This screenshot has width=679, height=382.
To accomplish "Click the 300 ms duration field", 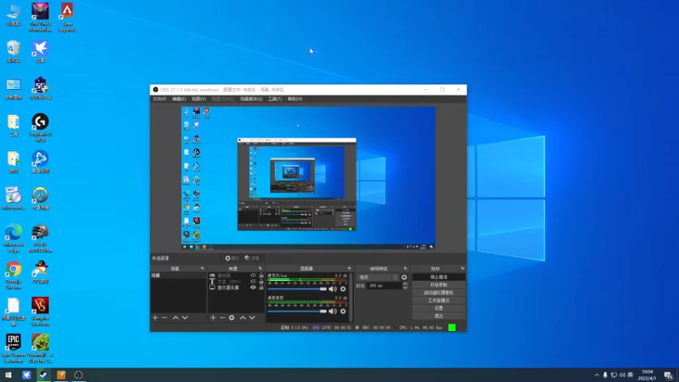I will tap(384, 286).
